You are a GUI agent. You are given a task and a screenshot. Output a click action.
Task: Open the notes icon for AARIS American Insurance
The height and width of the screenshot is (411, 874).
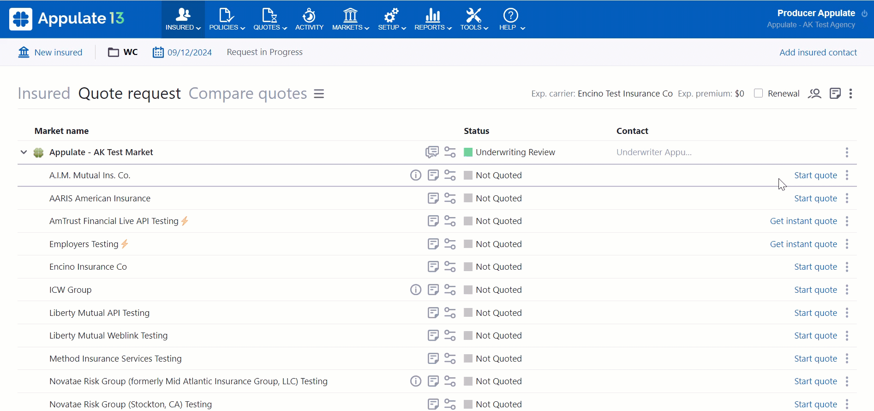pos(433,199)
